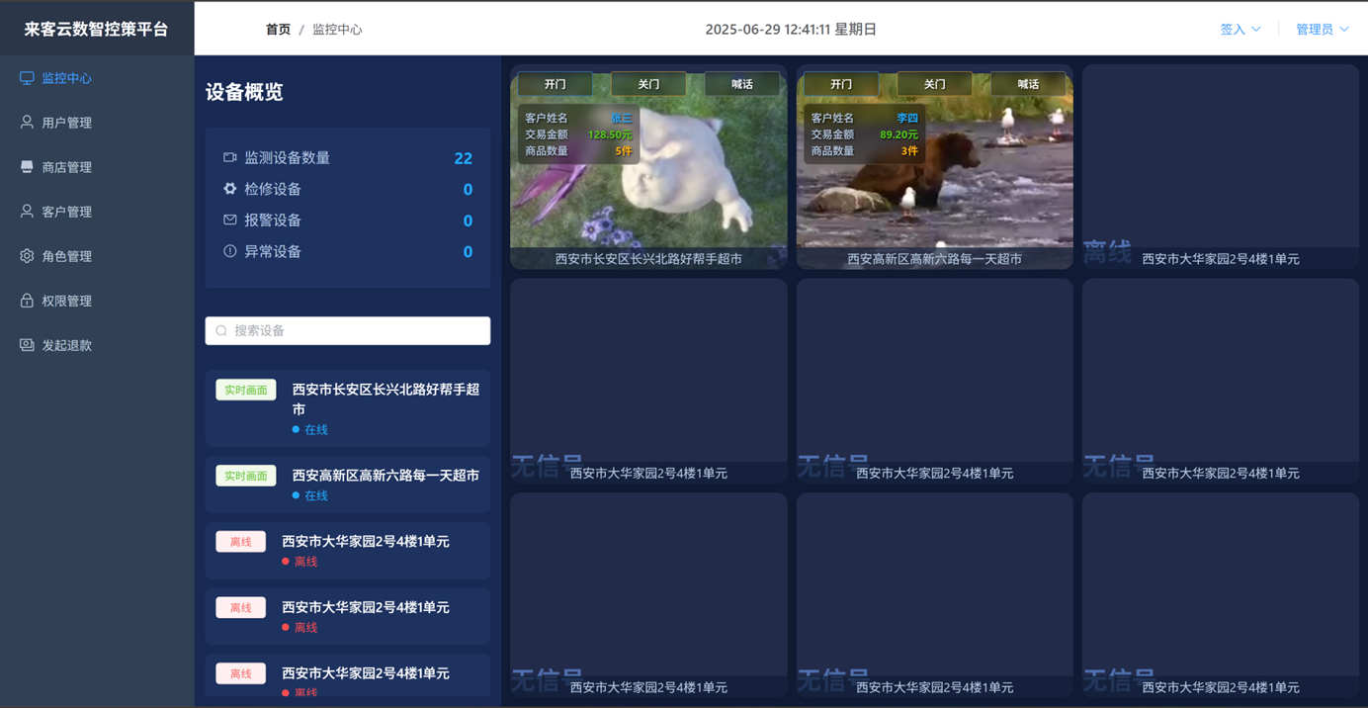This screenshot has width=1368, height=708.
Task: Click the person icon beside 客户管理
Action: (27, 212)
